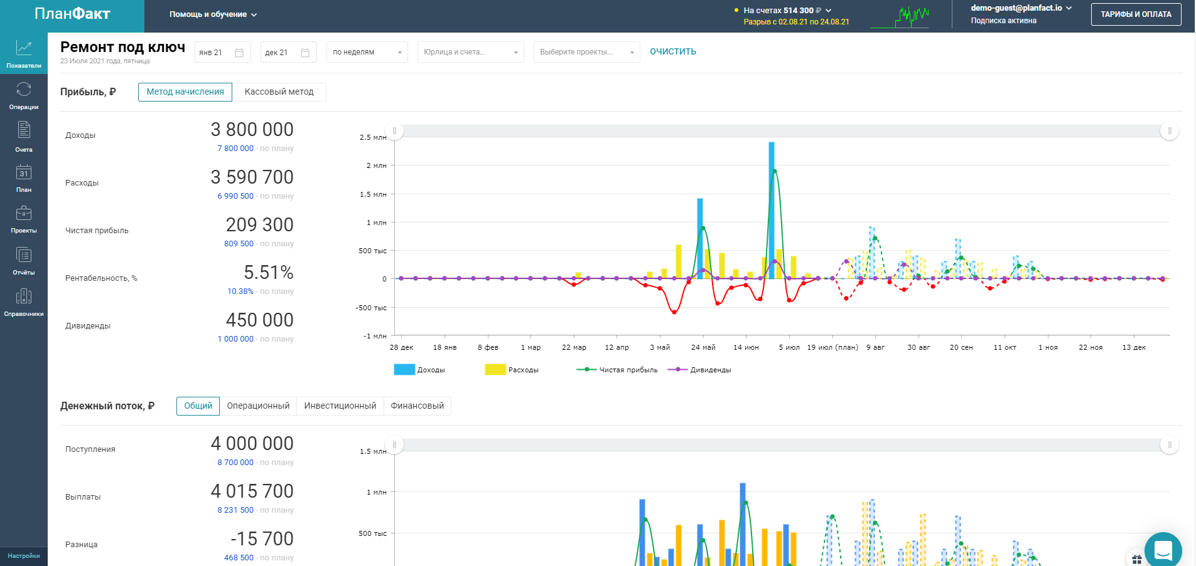This screenshot has height=566, width=1196.
Task: Select the Операционный cash flow tab
Action: coord(258,406)
